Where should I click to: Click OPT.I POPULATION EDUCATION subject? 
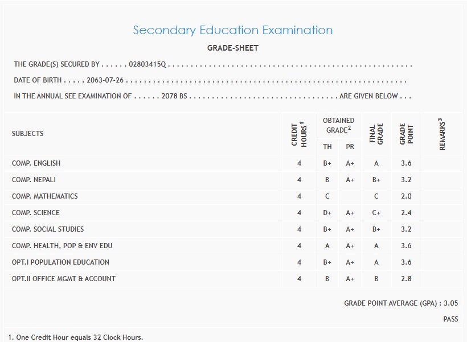coord(60,262)
